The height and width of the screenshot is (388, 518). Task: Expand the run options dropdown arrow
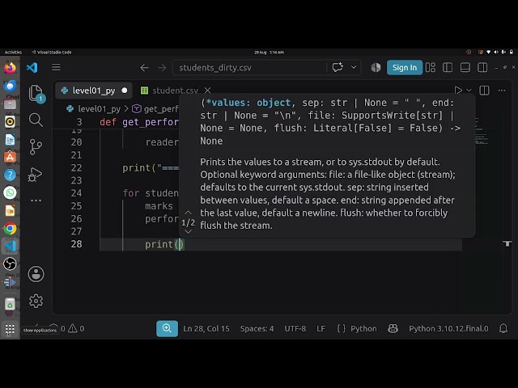click(469, 90)
